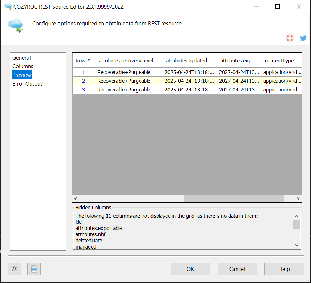Click 'attributes.exportable' in Hidden Columns

98,228
